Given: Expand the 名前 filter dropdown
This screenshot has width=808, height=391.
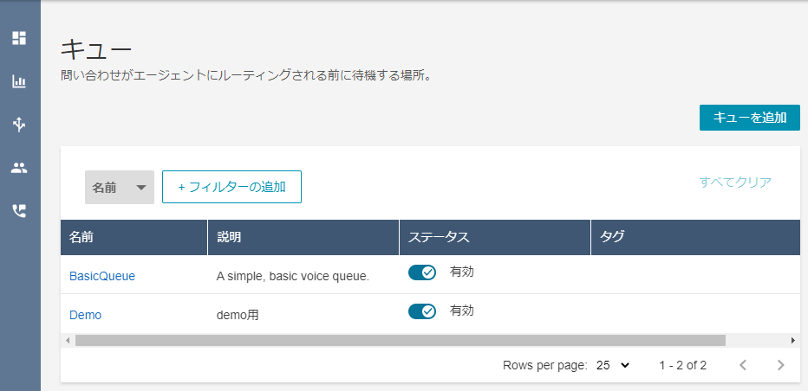Looking at the screenshot, I should click(x=120, y=187).
